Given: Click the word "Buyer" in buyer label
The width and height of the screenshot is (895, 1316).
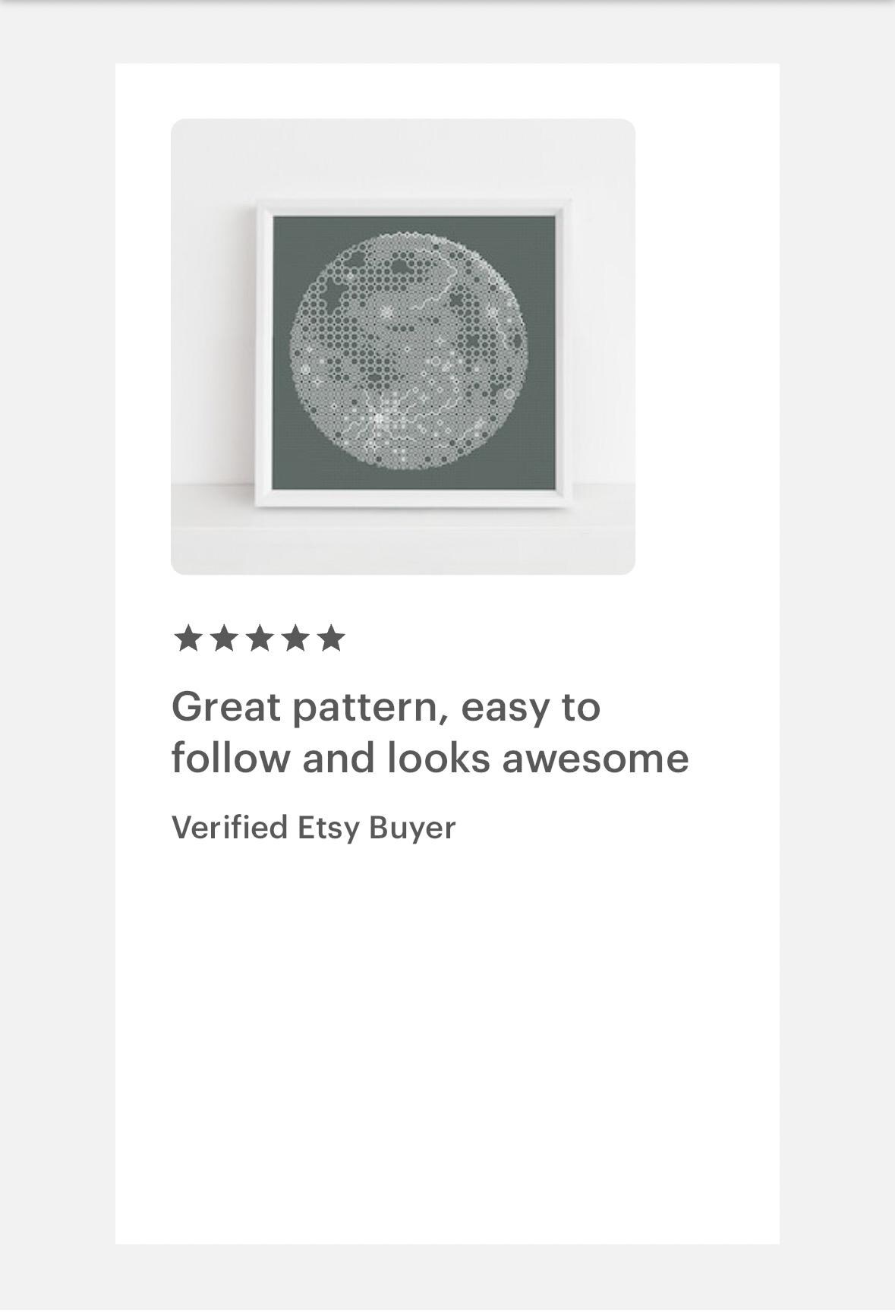Looking at the screenshot, I should coord(412,828).
